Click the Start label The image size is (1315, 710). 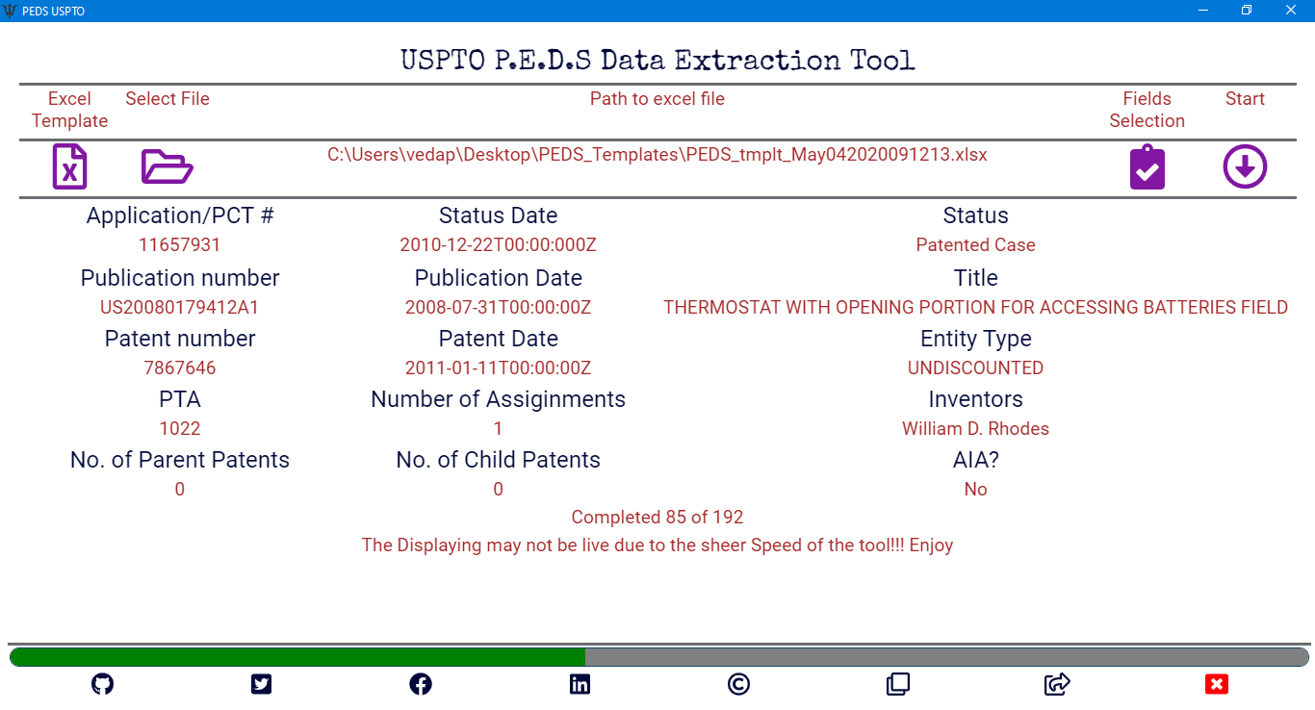coord(1245,99)
